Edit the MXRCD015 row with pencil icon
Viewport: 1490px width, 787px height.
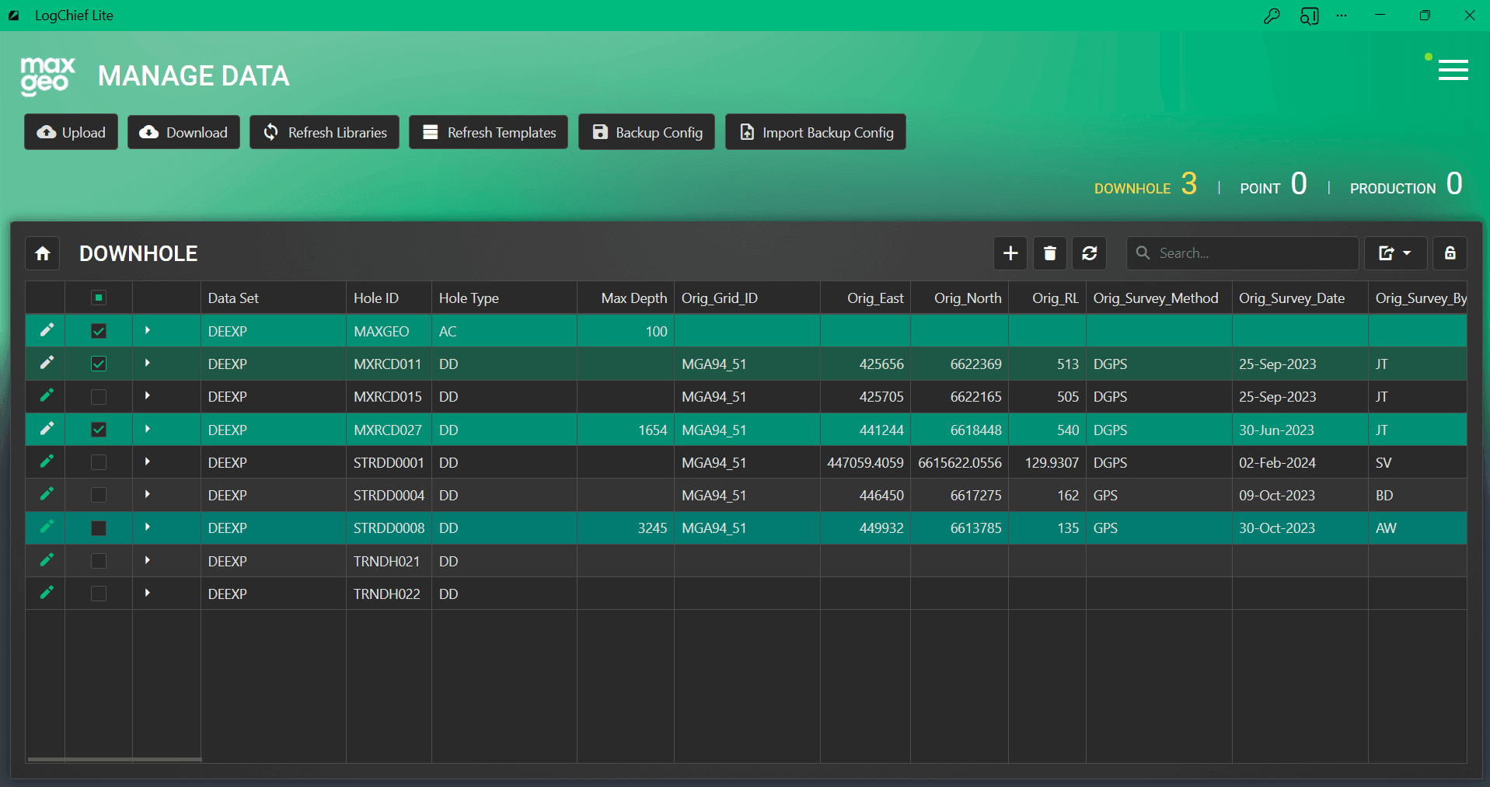click(47, 395)
